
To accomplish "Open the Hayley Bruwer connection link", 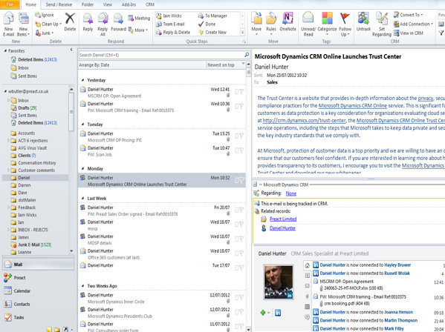I will click(397, 265).
